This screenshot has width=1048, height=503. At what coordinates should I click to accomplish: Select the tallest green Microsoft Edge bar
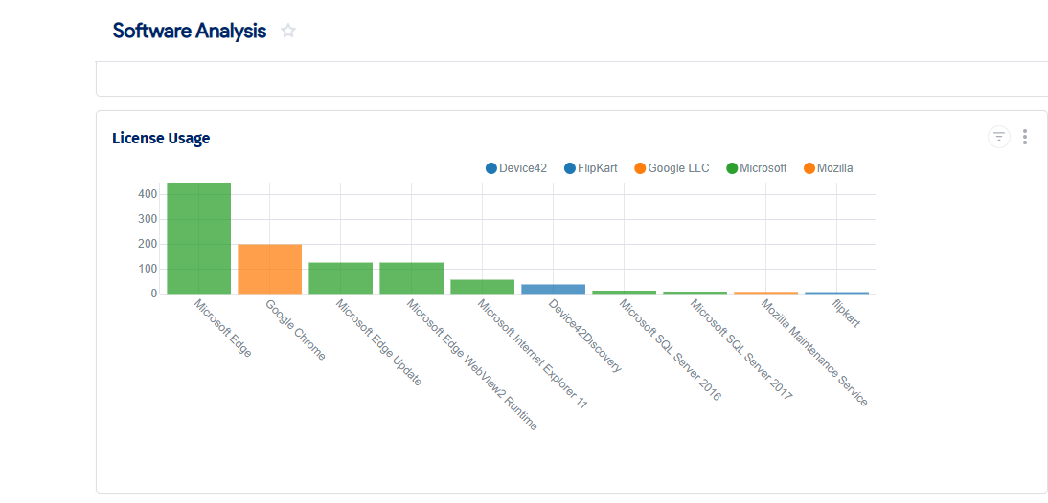tap(198, 239)
